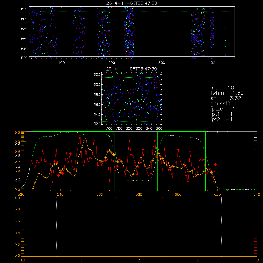This screenshot has height=263, width=263.
Task: Click the 0.6 y-axis label of bottom plot
Action: tap(17, 221)
